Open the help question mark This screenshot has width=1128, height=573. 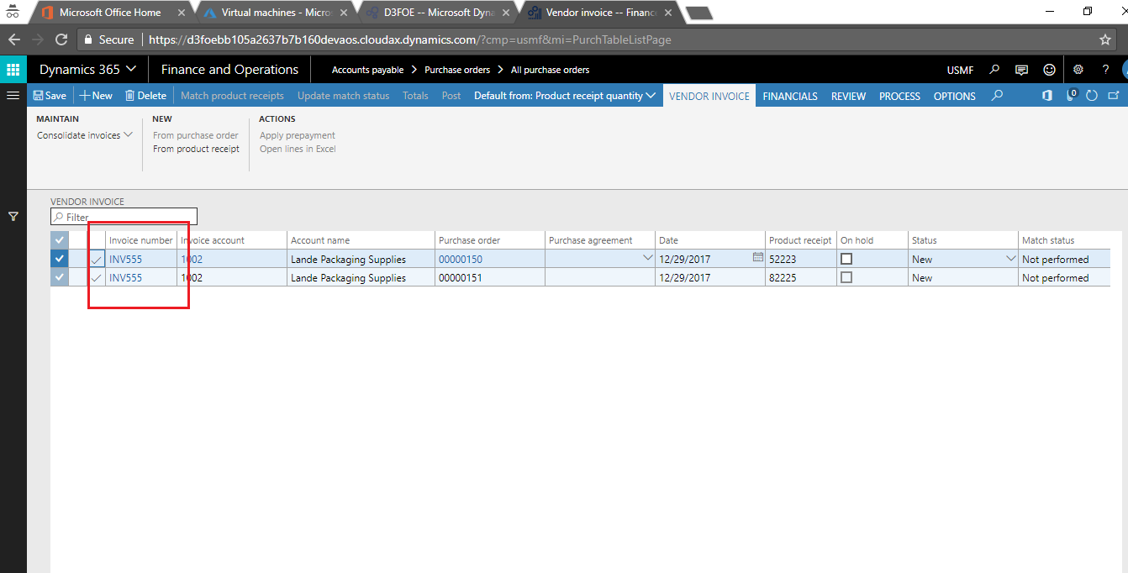[x=1105, y=70]
